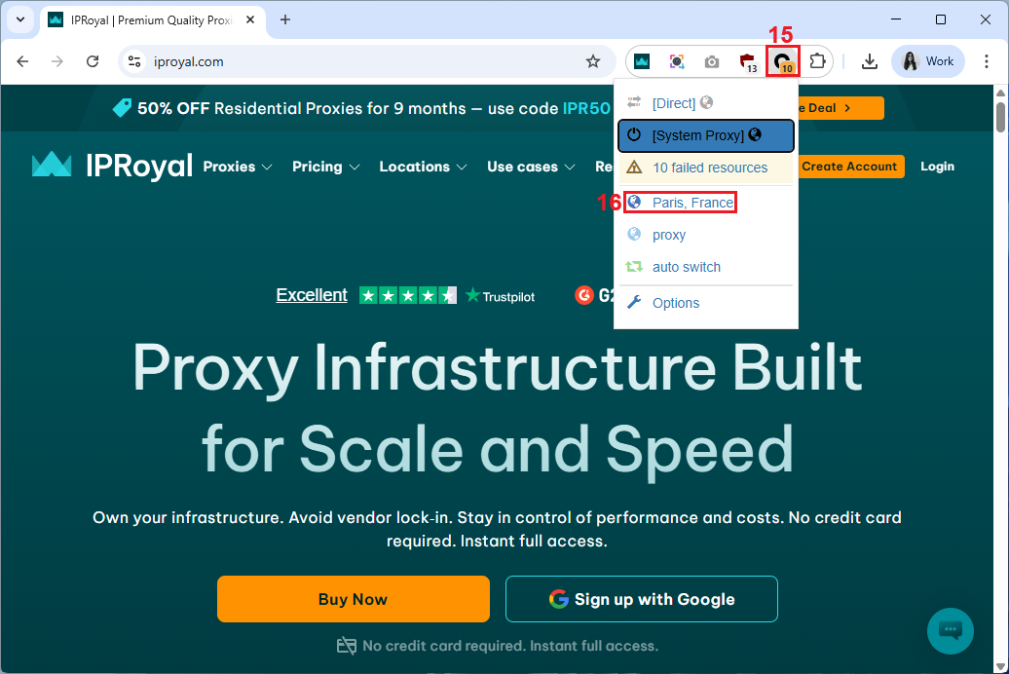Expand the Proxies navigation dropdown
This screenshot has width=1009, height=674.
(237, 167)
